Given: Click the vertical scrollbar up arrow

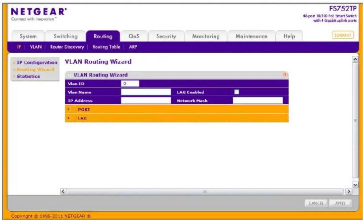Looking at the screenshot, I should pyautogui.click(x=355, y=59).
